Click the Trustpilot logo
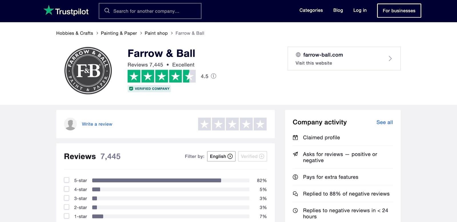Viewport: 457px width, 222px height. point(66,11)
